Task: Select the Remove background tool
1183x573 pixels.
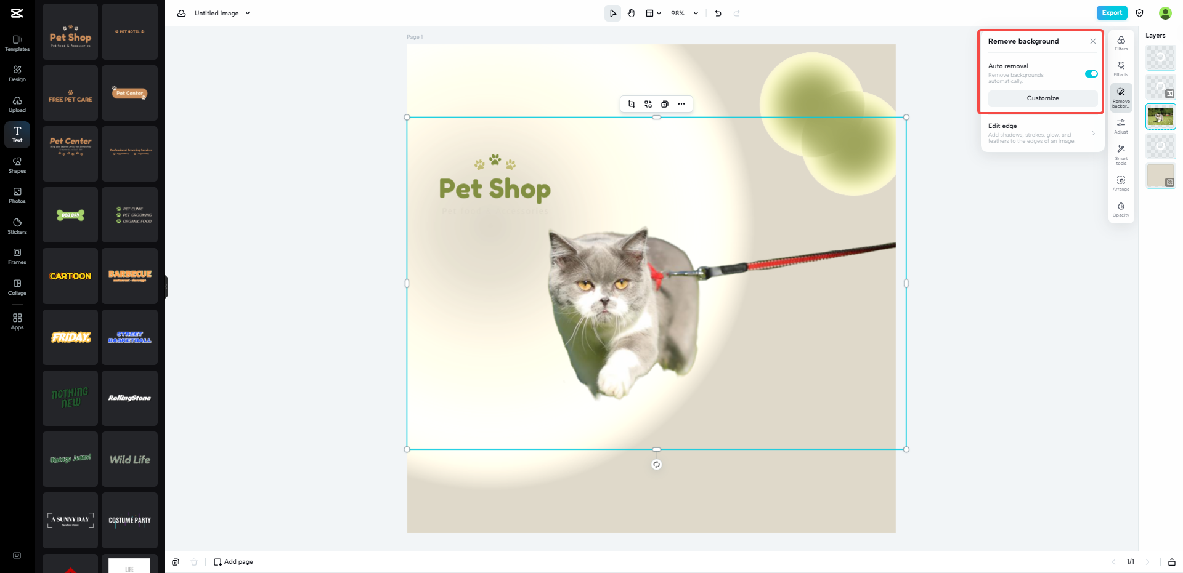Action: tap(1121, 97)
